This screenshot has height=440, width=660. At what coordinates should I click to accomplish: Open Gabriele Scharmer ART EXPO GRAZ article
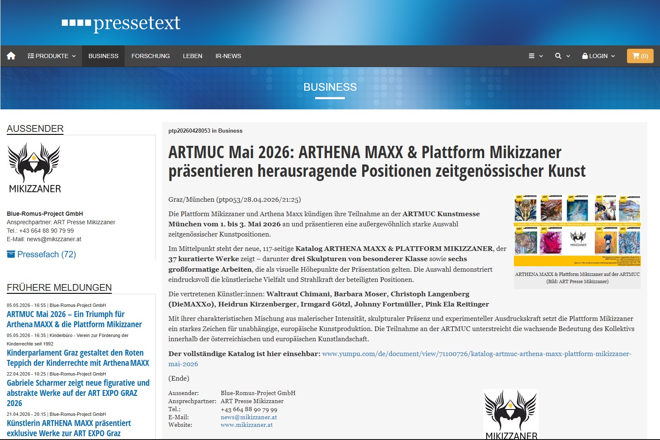click(x=78, y=393)
